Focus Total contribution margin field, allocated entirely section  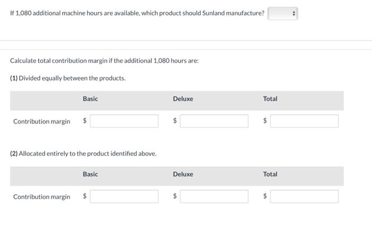(x=304, y=197)
